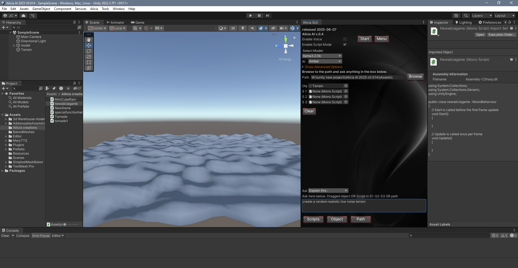The height and width of the screenshot is (268, 518).
Task: Open the Layers dropdown
Action: click(x=482, y=16)
